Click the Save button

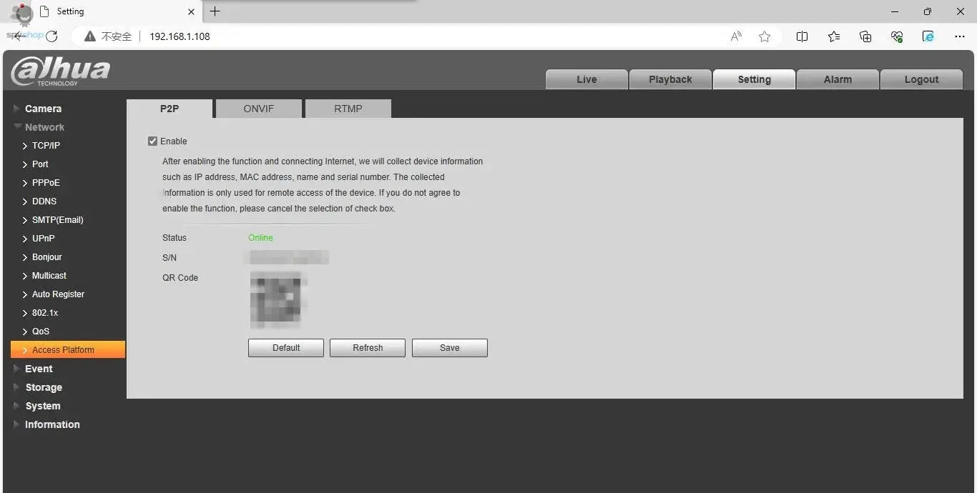[449, 348]
